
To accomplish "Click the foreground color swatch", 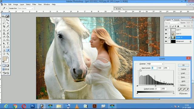I will click(x=5, y=58).
